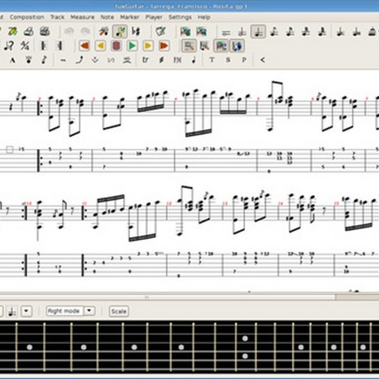Select the whole note duration icon
The height and width of the screenshot is (379, 379).
click(226, 32)
